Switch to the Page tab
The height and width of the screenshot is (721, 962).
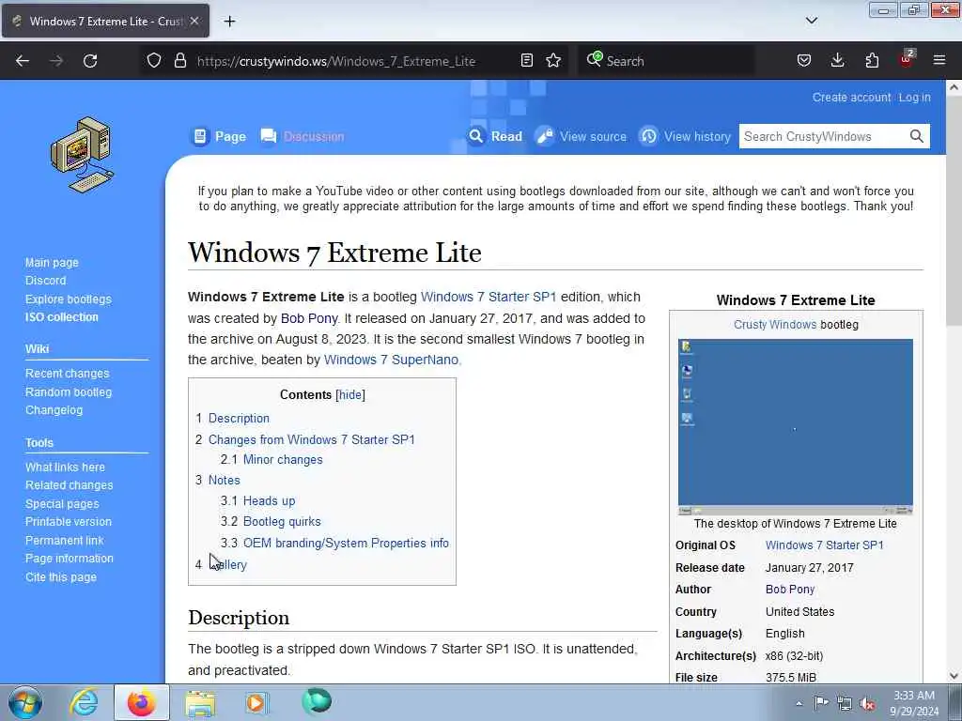pos(220,136)
